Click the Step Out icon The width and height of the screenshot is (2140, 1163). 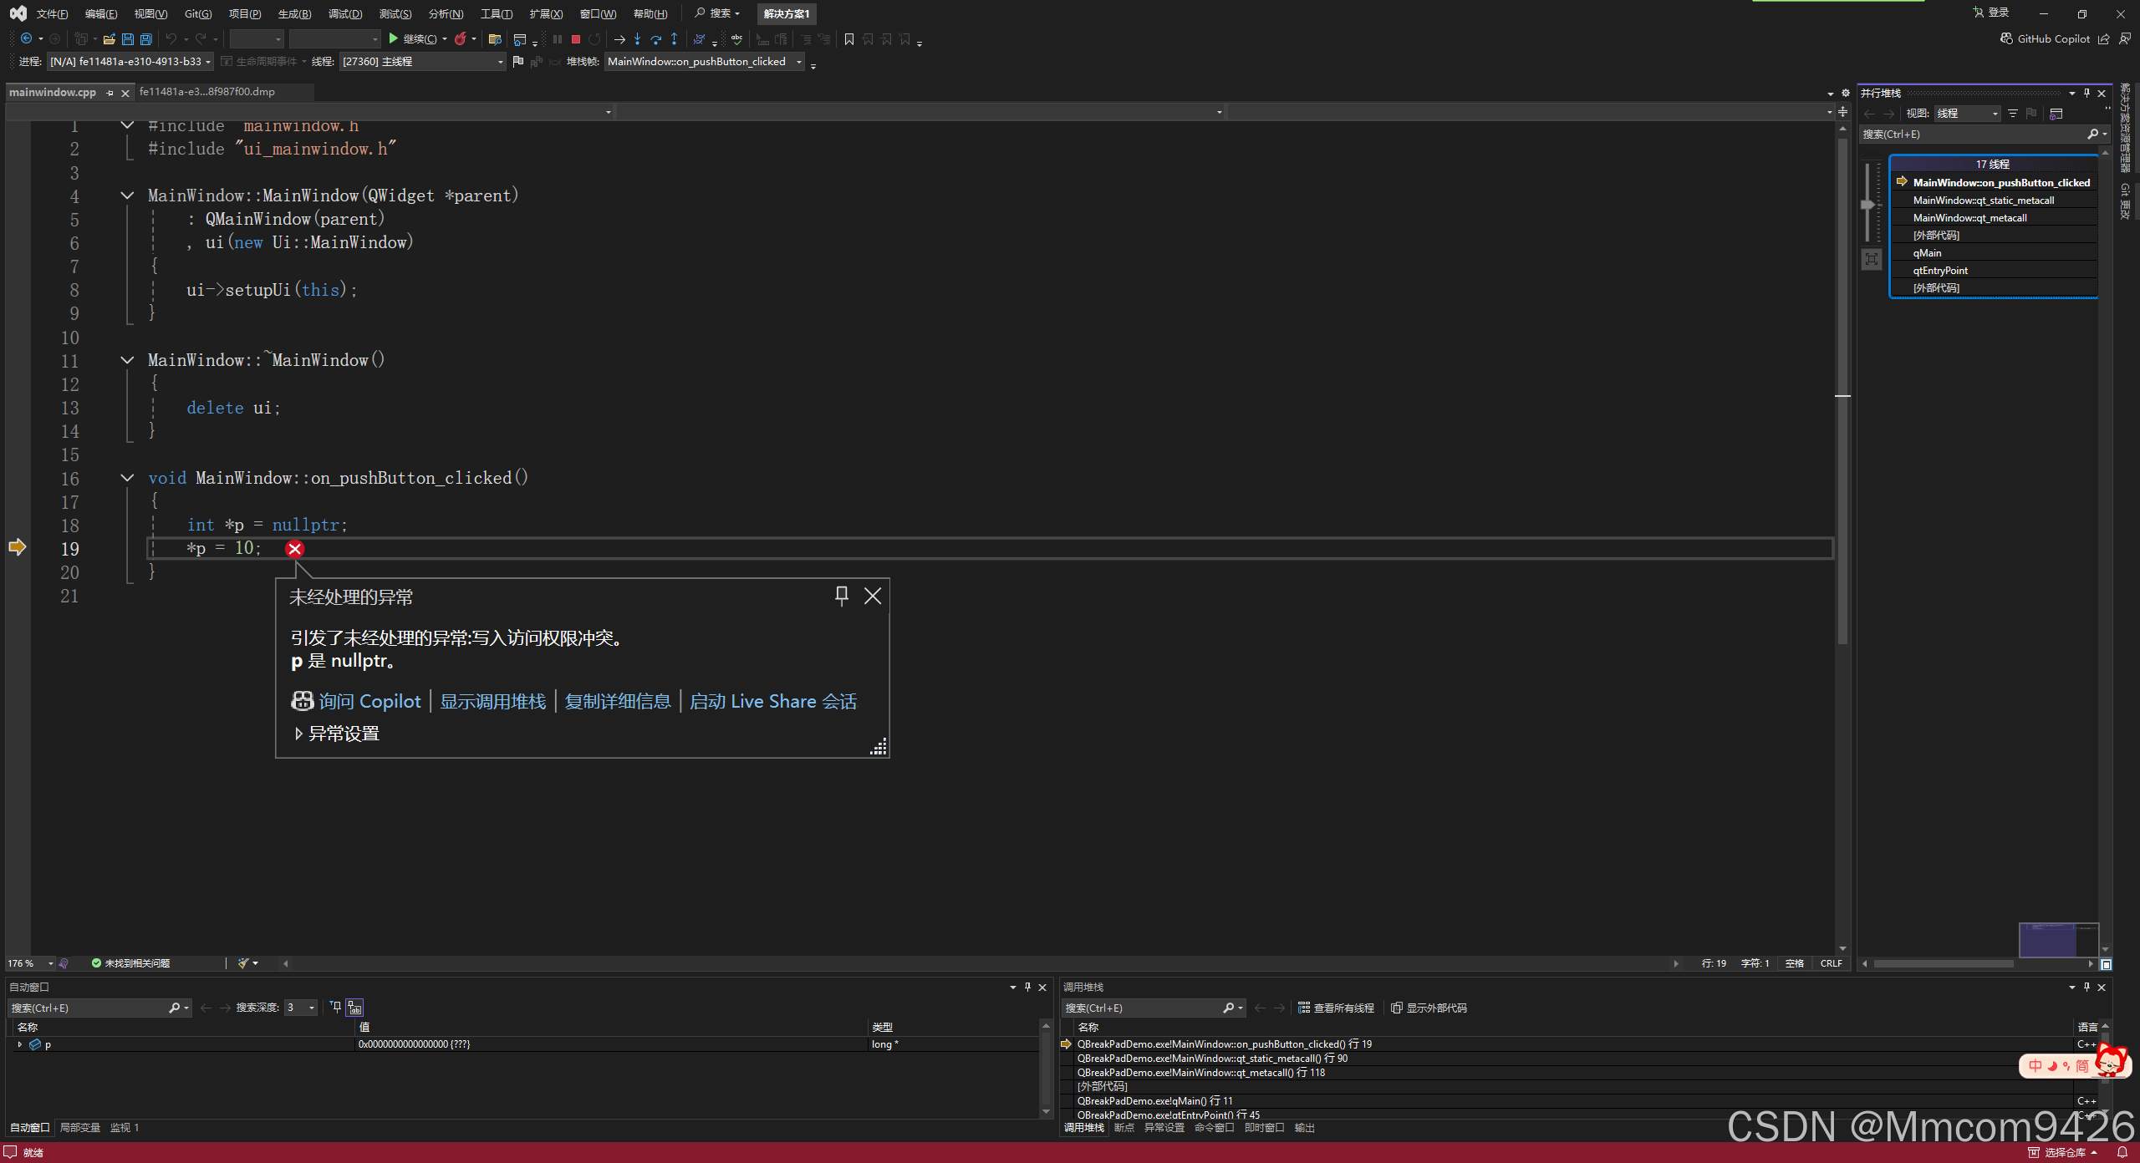[x=674, y=38]
